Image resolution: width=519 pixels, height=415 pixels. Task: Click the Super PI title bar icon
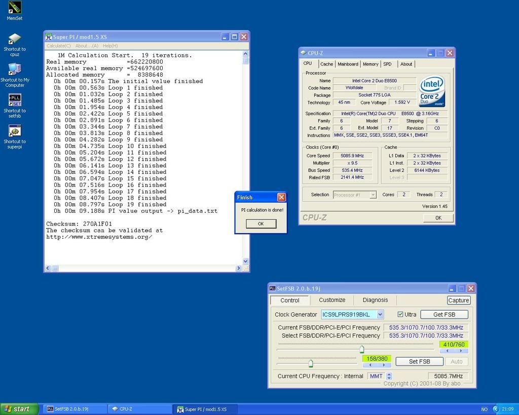point(49,36)
